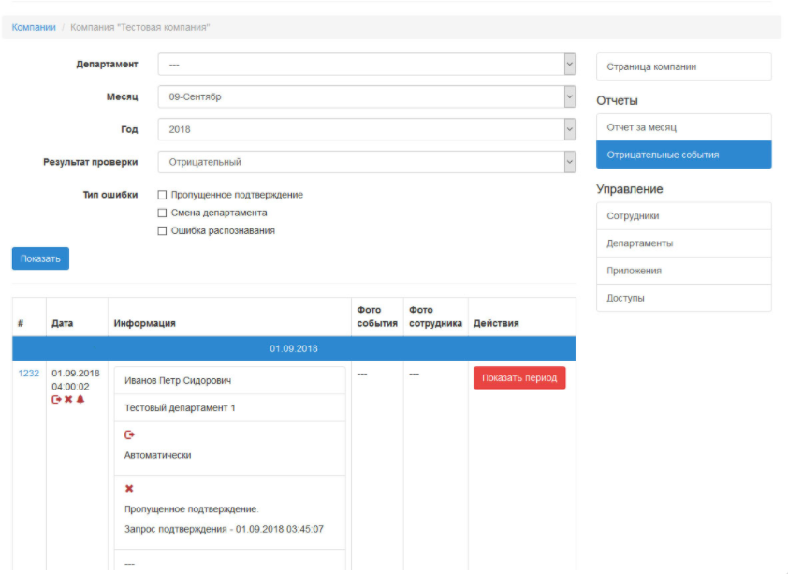
Task: Expand the 'Месяц' dropdown showing 09-Сентябр
Action: click(367, 97)
